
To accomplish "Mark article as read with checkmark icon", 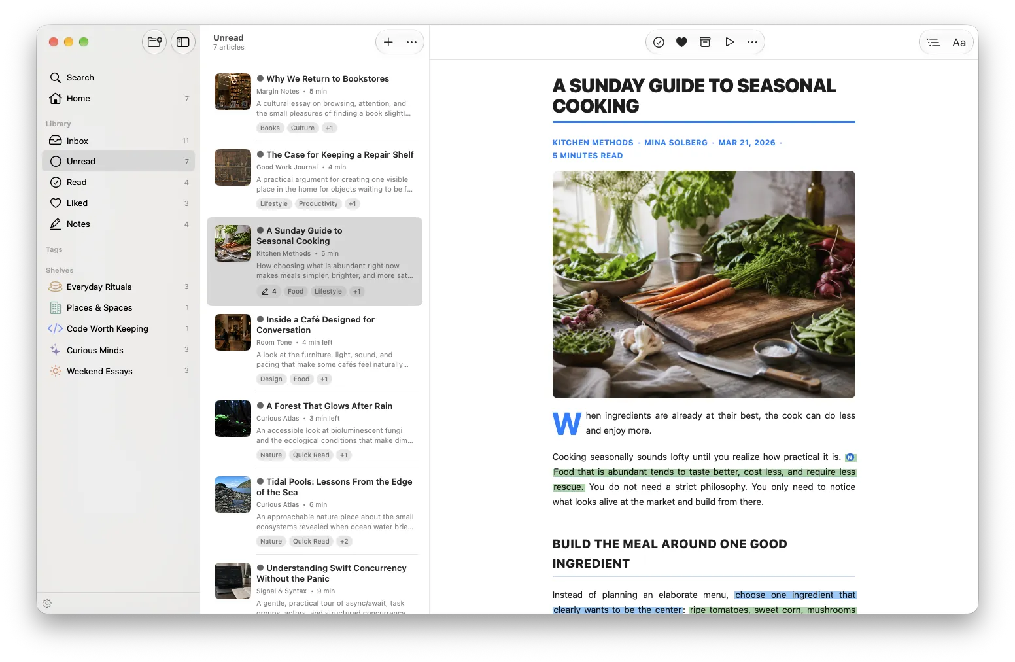I will coord(659,42).
